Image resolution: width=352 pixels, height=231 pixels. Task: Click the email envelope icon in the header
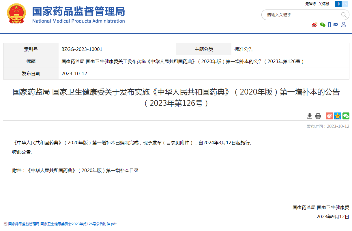(x=336, y=25)
